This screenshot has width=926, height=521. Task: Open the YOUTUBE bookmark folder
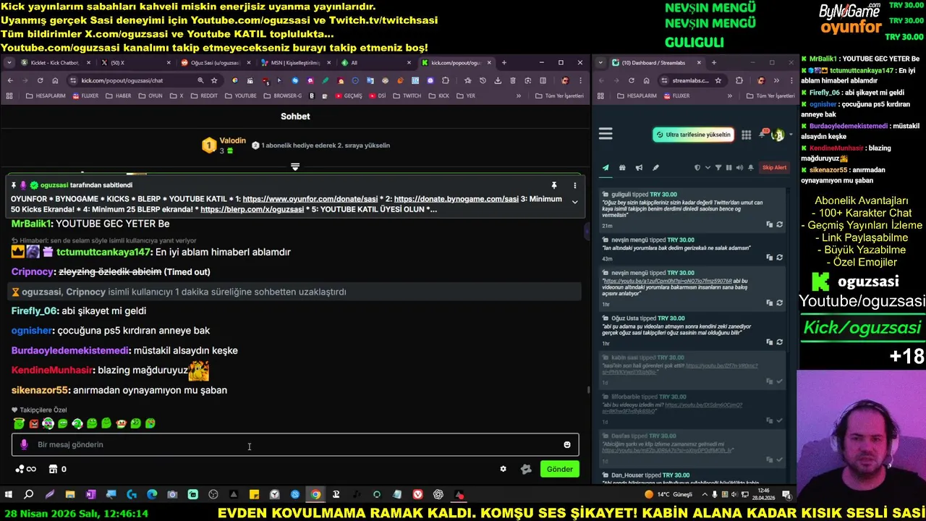point(240,96)
